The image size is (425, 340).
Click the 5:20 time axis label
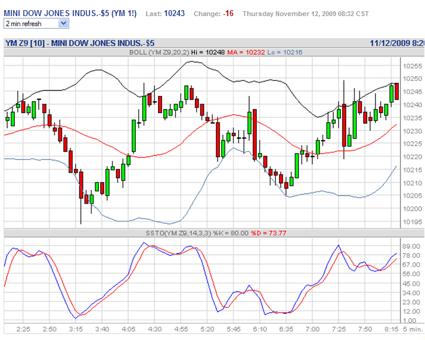click(x=207, y=329)
